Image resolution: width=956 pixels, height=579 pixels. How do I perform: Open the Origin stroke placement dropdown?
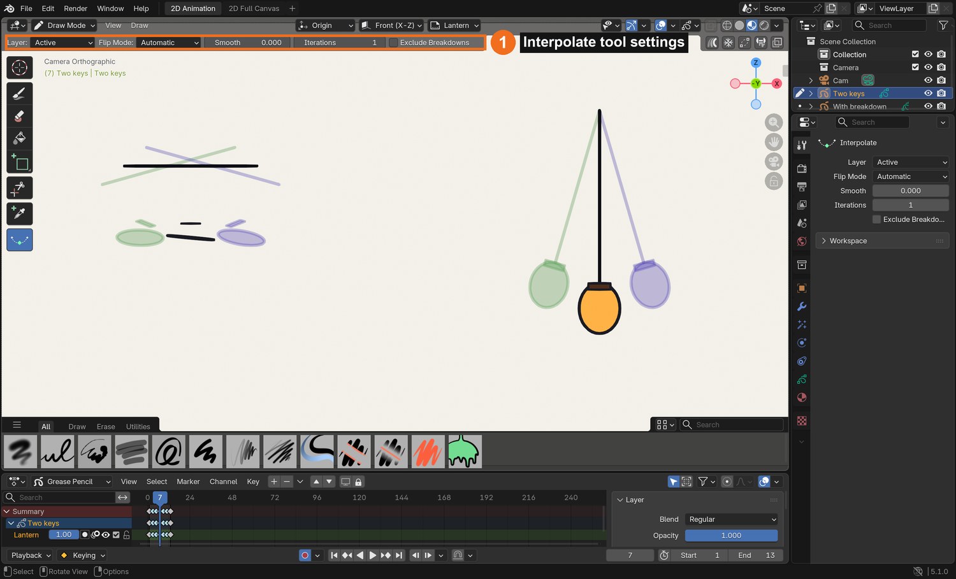coord(326,25)
